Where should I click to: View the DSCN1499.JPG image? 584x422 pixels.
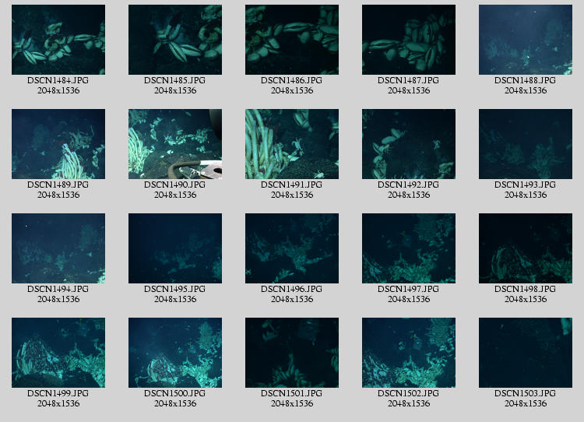tap(58, 353)
